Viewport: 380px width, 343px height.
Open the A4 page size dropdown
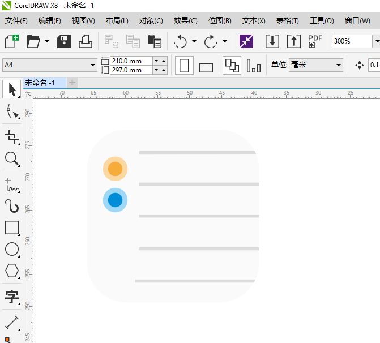pyautogui.click(x=93, y=66)
